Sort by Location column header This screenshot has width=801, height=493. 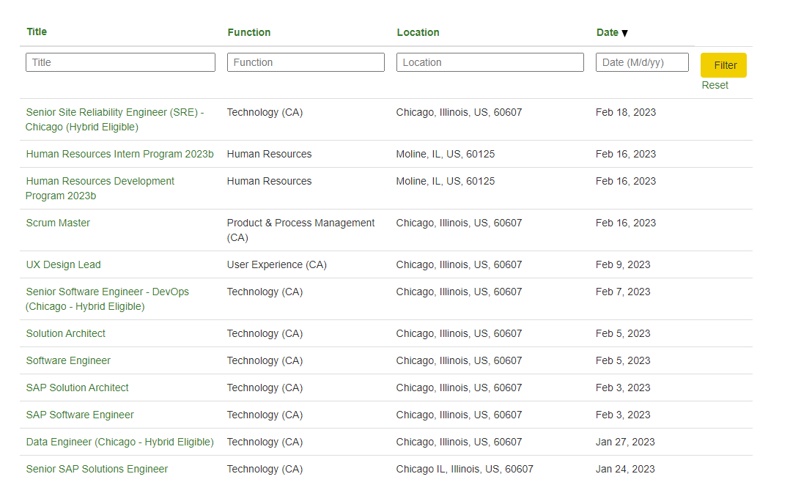(418, 32)
